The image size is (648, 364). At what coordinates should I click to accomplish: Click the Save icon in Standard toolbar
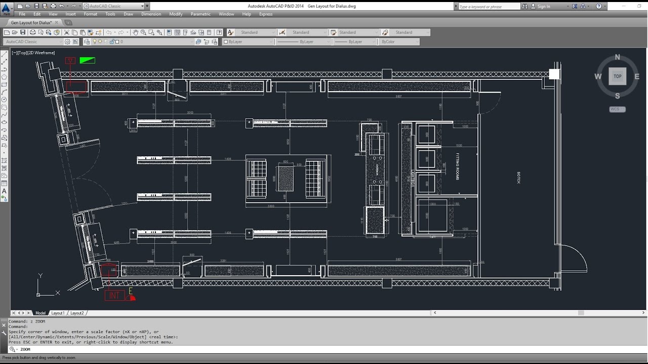click(x=23, y=32)
